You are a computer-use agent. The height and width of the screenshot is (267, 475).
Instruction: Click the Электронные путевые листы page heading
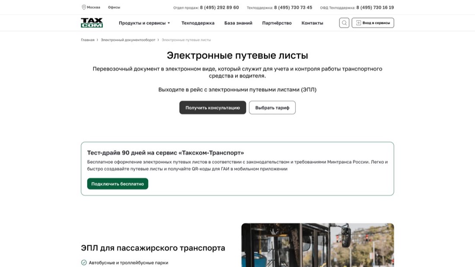tap(237, 55)
